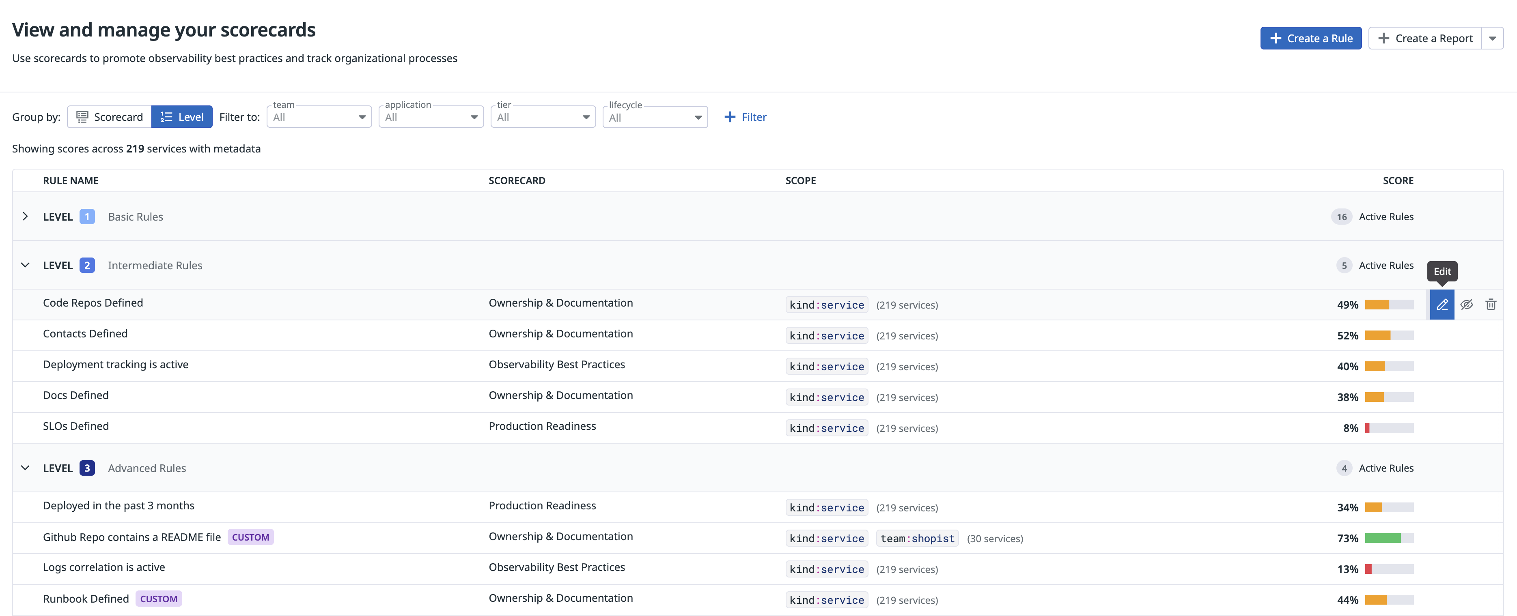Viewport: 1517px width, 616px height.
Task: Collapse Level 3 Advanced Rules
Action: (x=25, y=468)
